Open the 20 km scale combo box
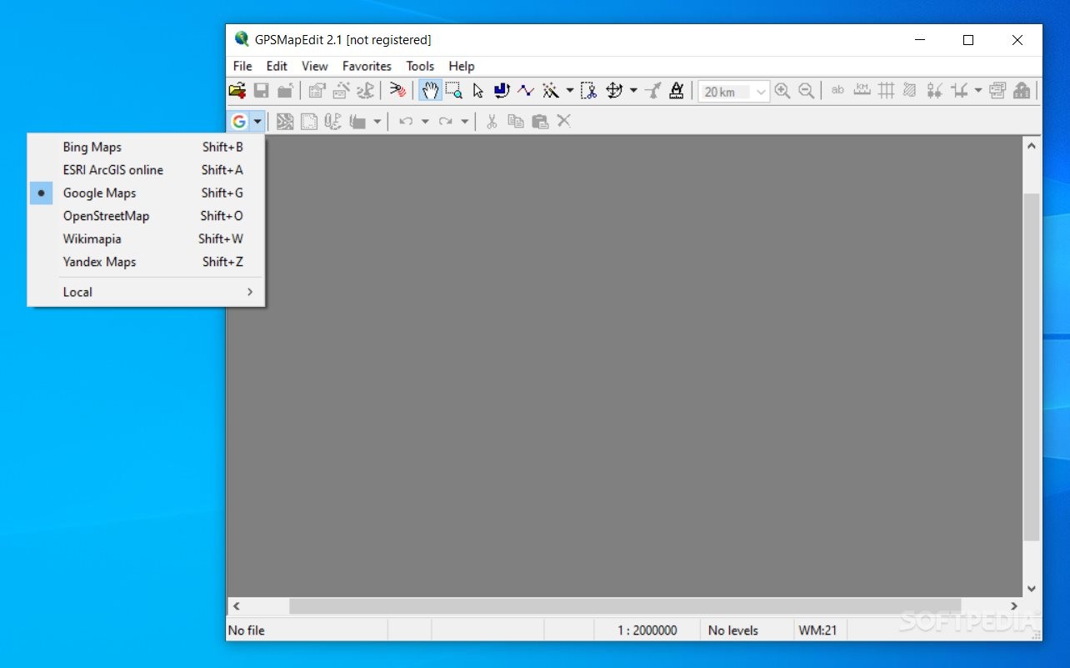 point(734,92)
